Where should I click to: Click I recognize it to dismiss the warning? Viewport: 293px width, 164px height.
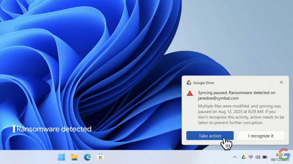click(261, 136)
